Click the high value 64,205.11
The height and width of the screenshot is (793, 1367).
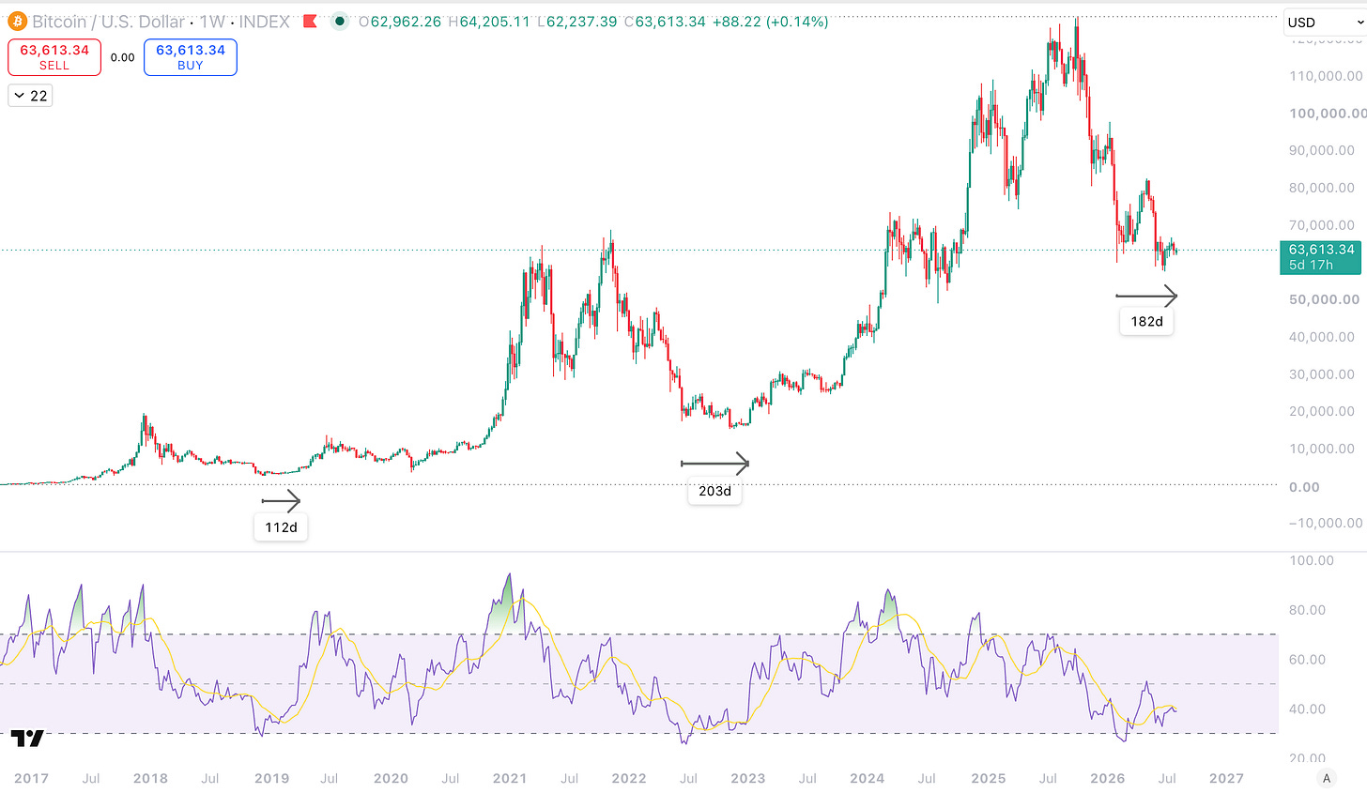coord(495,22)
